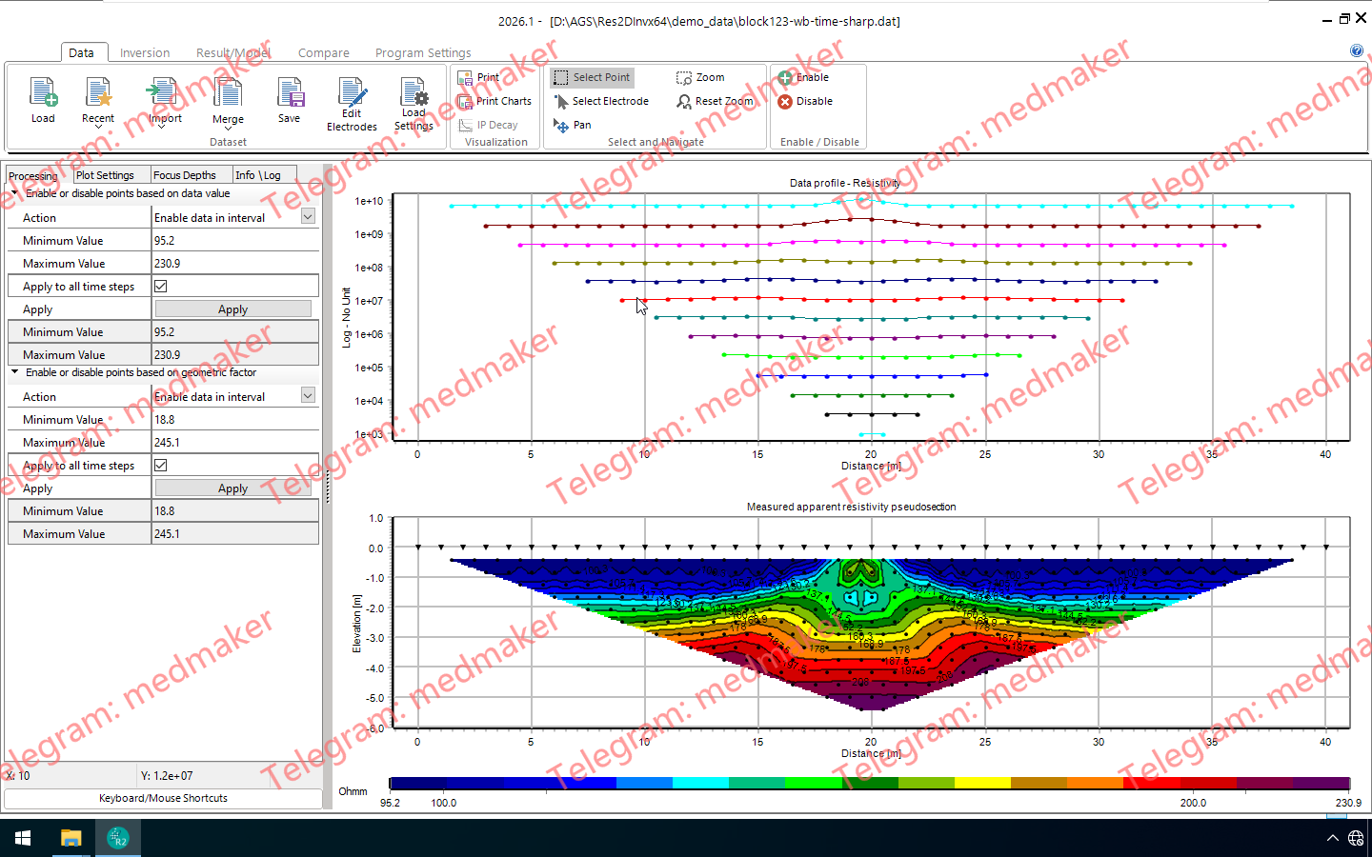Edit geometric factor Minimum Value 18.8 field
The width and height of the screenshot is (1372, 857).
(235, 420)
